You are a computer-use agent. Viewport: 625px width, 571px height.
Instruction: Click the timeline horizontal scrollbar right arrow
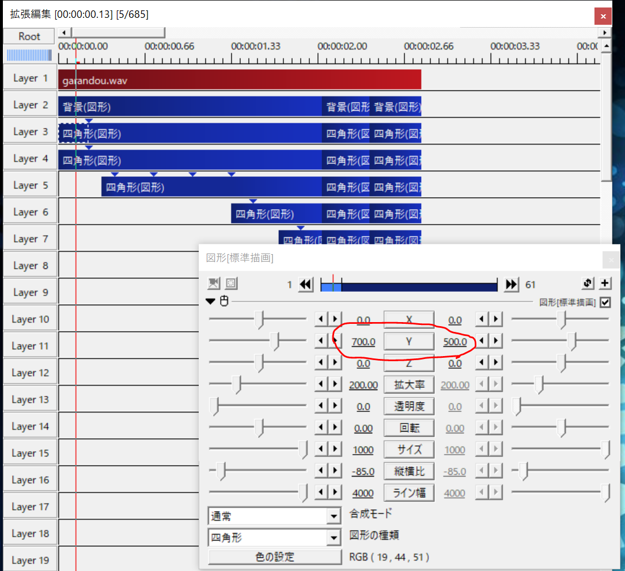point(605,33)
